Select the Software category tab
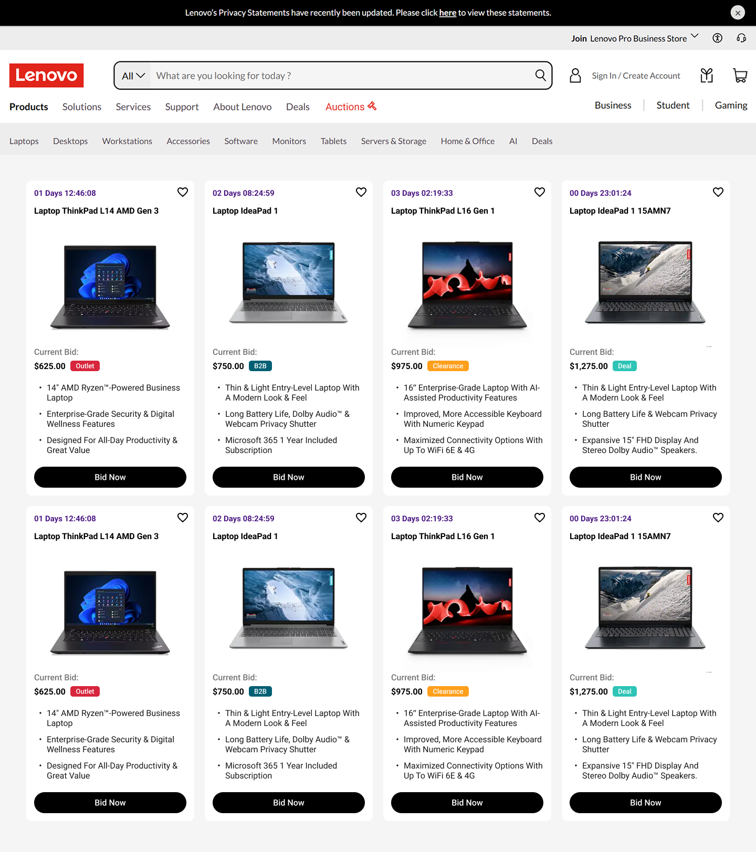Viewport: 756px width, 852px height. tap(241, 141)
